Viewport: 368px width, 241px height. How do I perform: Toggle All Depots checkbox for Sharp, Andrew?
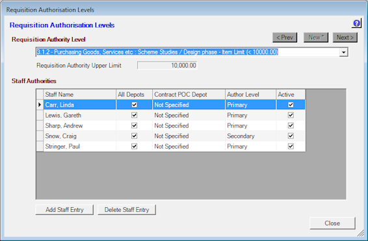pos(134,125)
